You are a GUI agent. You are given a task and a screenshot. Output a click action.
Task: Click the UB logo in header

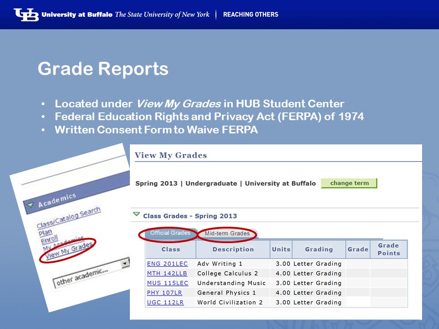(x=27, y=15)
